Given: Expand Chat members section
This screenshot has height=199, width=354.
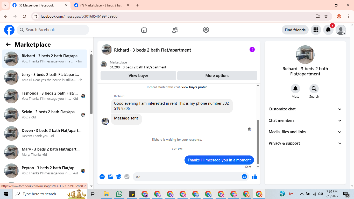Looking at the screenshot, I should (305, 120).
